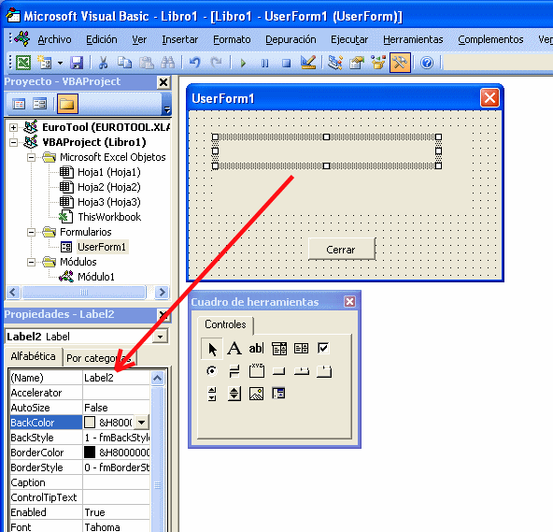Toggle the Toolbox hammer icon
This screenshot has height=532, width=553.
[x=400, y=64]
